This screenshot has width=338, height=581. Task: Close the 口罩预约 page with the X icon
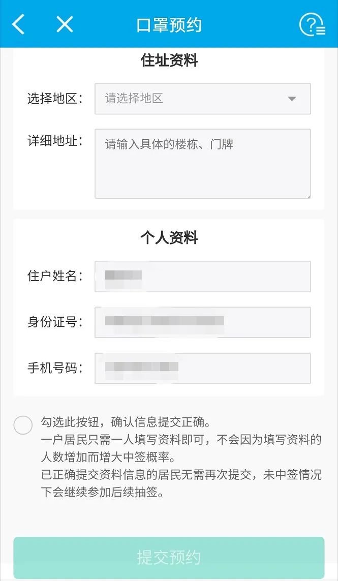65,24
